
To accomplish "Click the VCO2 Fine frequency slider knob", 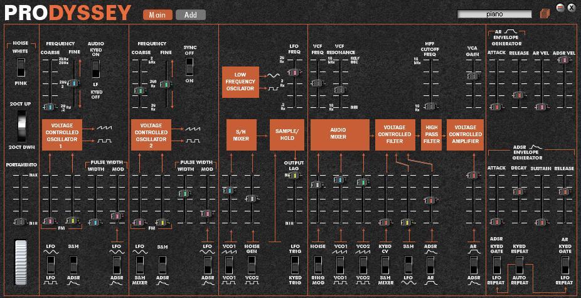I will click(165, 85).
